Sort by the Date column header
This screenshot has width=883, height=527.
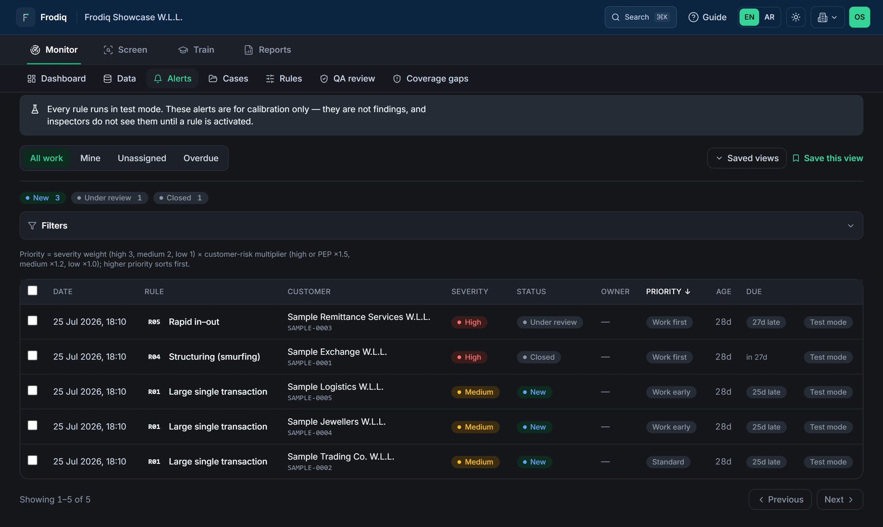pyautogui.click(x=63, y=292)
